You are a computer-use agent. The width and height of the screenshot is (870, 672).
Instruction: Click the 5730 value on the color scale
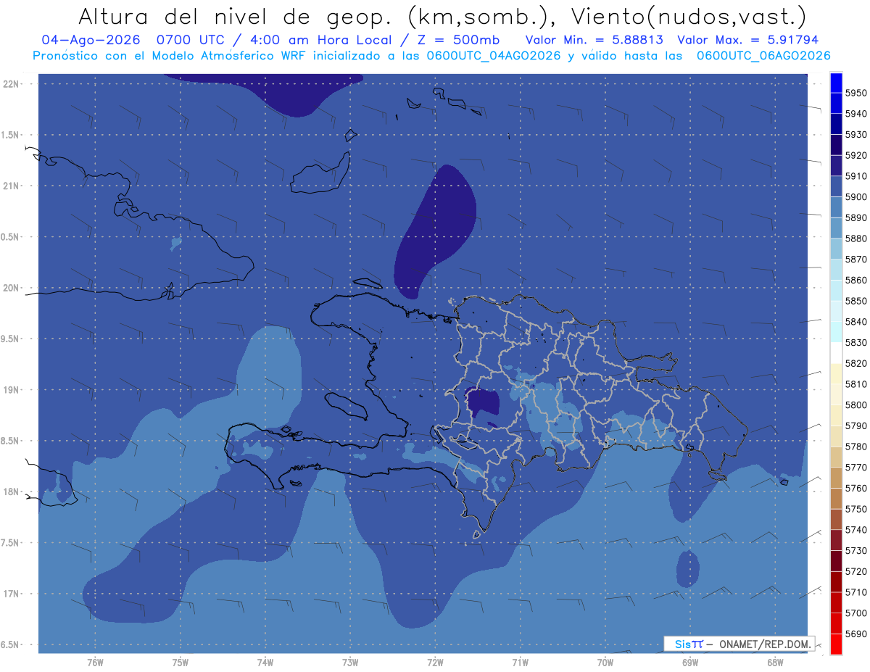click(x=856, y=550)
